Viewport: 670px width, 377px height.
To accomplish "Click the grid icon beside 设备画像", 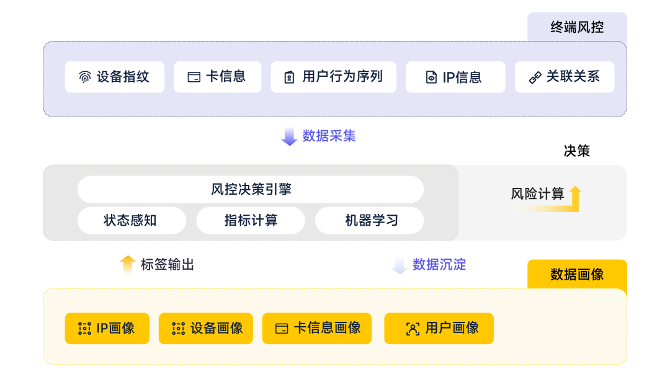I will [179, 329].
